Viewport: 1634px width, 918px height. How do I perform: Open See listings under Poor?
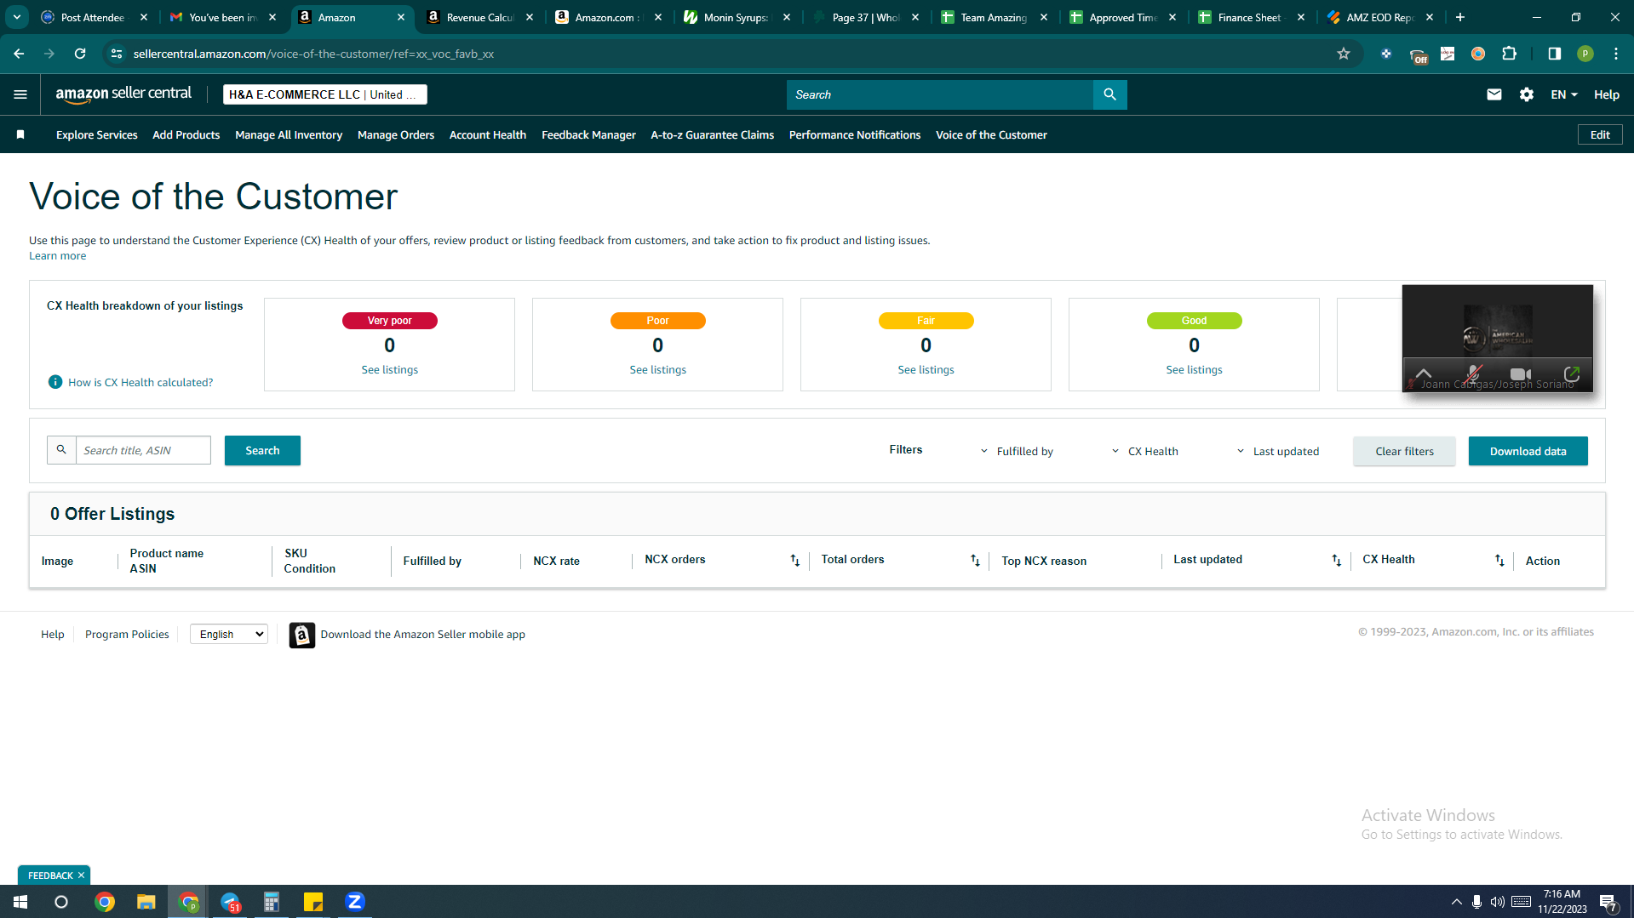(x=657, y=369)
